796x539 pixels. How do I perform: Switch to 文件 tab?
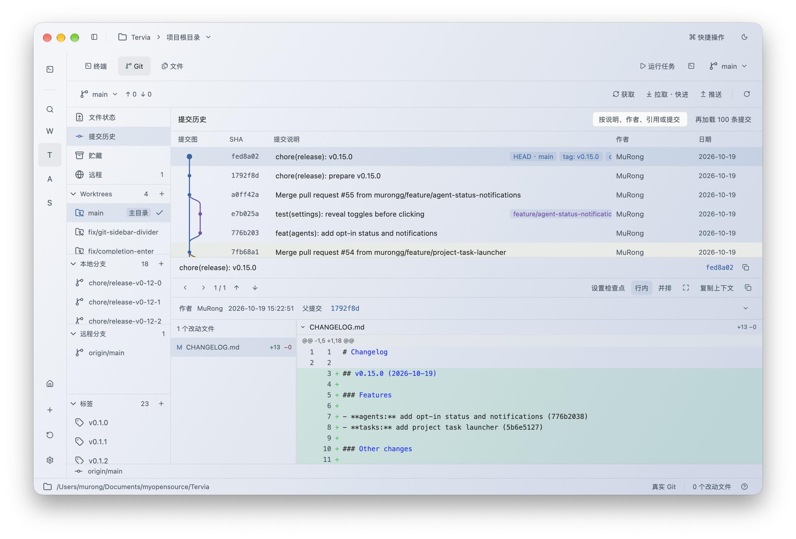(x=172, y=66)
